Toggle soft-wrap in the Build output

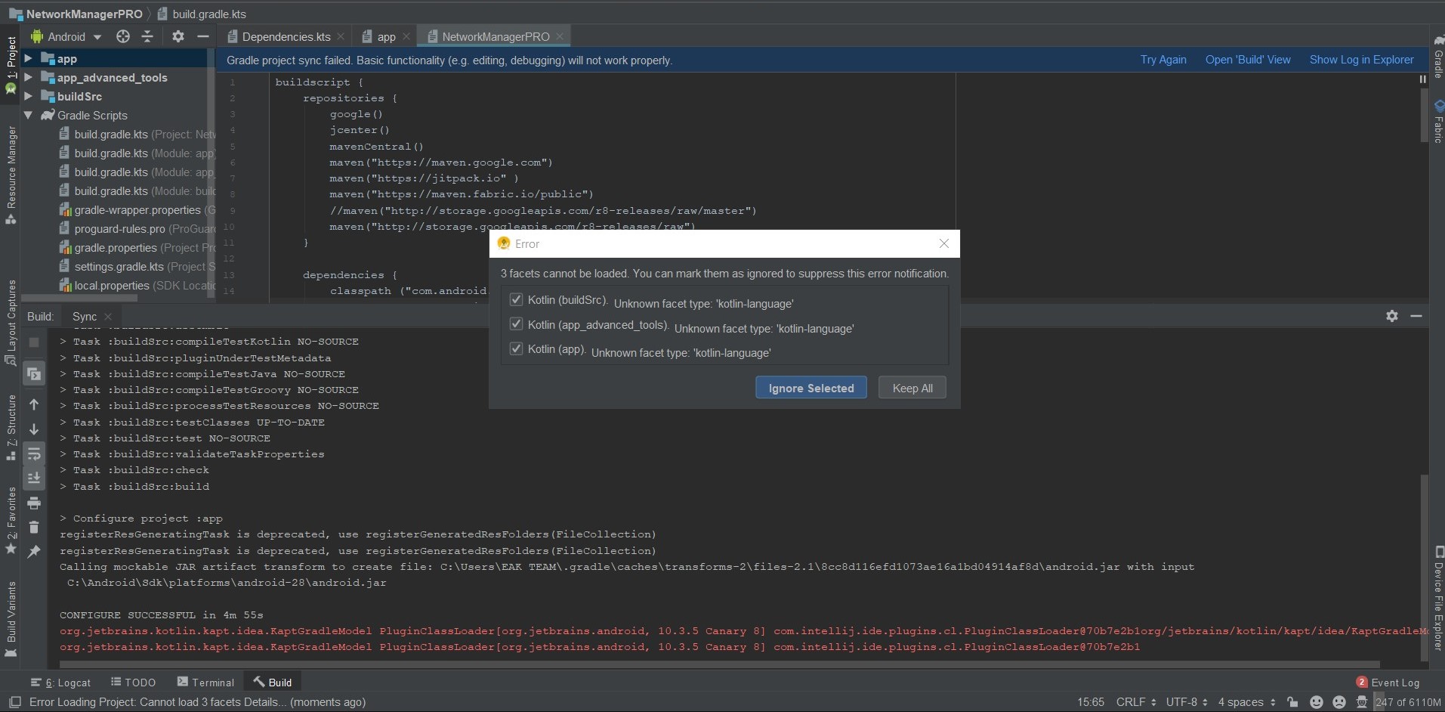(x=34, y=454)
